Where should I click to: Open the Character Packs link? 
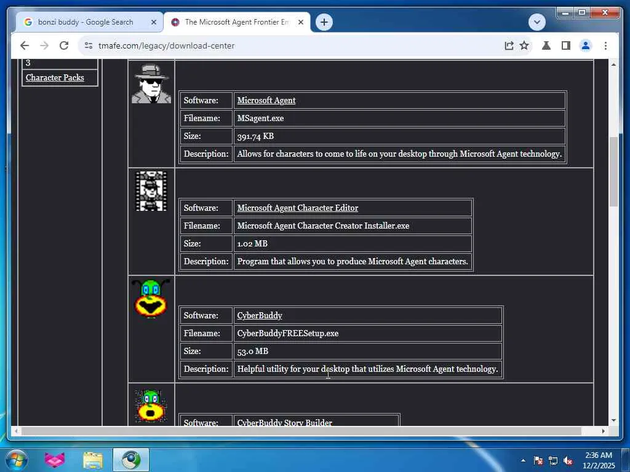point(55,77)
